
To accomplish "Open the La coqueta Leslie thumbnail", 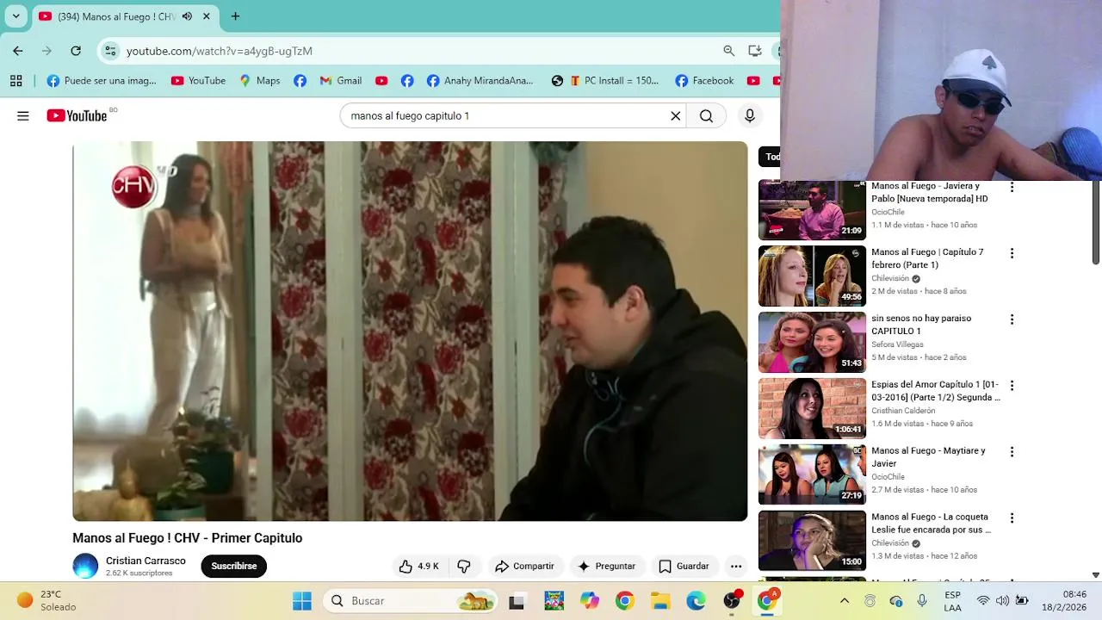I will (812, 542).
